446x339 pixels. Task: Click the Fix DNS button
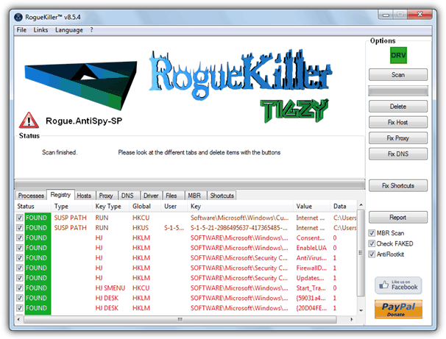[x=398, y=154]
